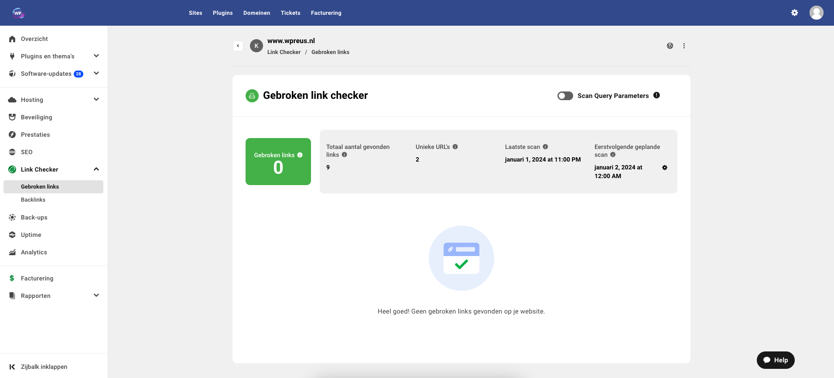Expand the Software-updates sidebar section

[96, 74]
